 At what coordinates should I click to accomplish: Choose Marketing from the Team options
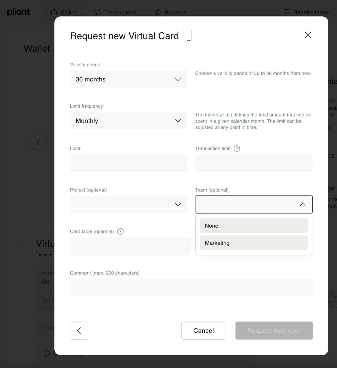coord(253,243)
